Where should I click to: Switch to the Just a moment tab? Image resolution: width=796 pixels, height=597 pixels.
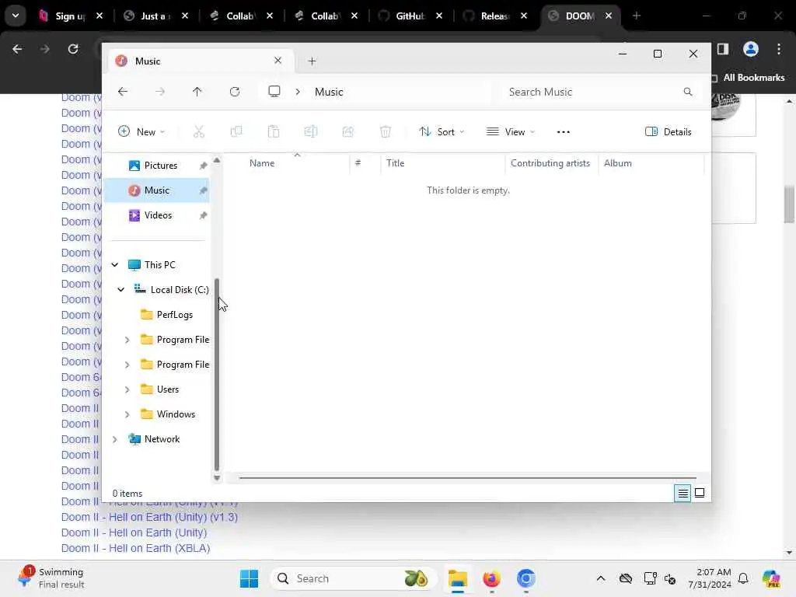pos(155,16)
